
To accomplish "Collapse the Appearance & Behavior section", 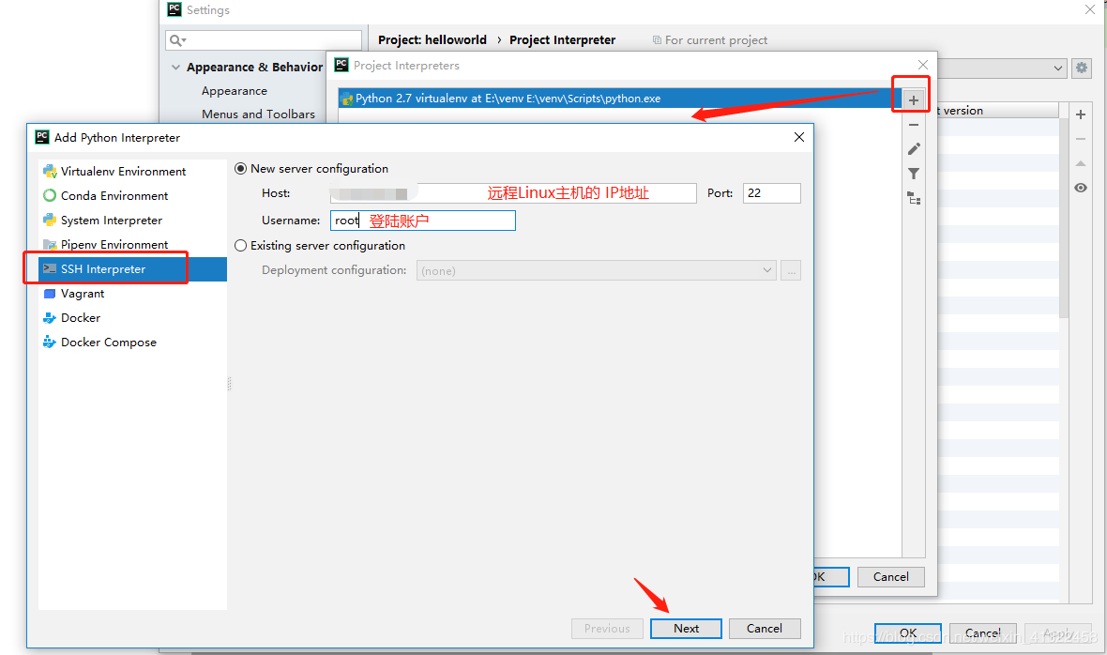I will coord(175,67).
